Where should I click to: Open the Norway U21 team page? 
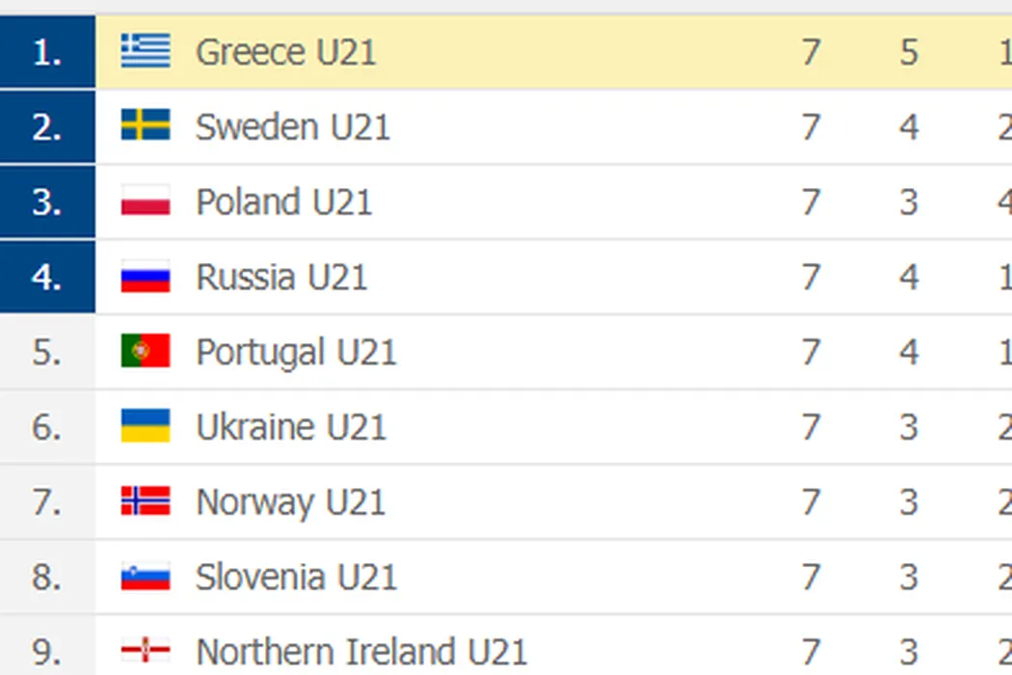click(x=290, y=503)
